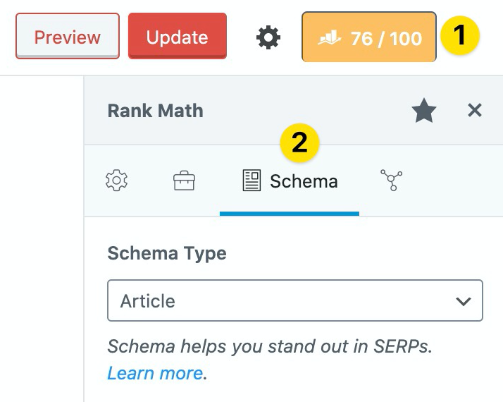This screenshot has height=402, width=503.
Task: Select the Schema tab label
Action: pyautogui.click(x=304, y=181)
